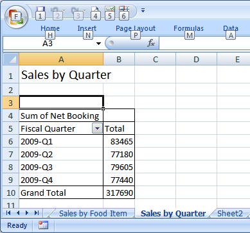Select row 2 header
The height and width of the screenshot is (233, 250).
point(11,90)
